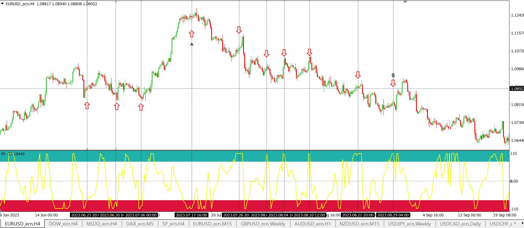Screen dimensions: 524x228
Task: Click the 20 Jul time axis label
Action: [x=216, y=215]
